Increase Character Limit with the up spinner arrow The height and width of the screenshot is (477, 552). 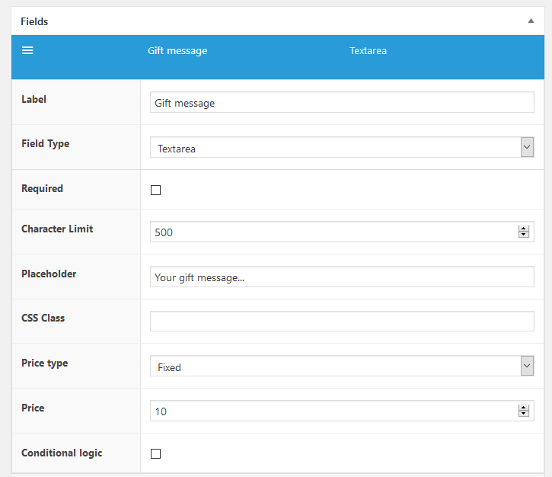(x=524, y=229)
